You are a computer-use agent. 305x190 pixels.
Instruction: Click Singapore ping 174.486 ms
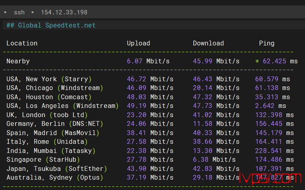(274, 159)
